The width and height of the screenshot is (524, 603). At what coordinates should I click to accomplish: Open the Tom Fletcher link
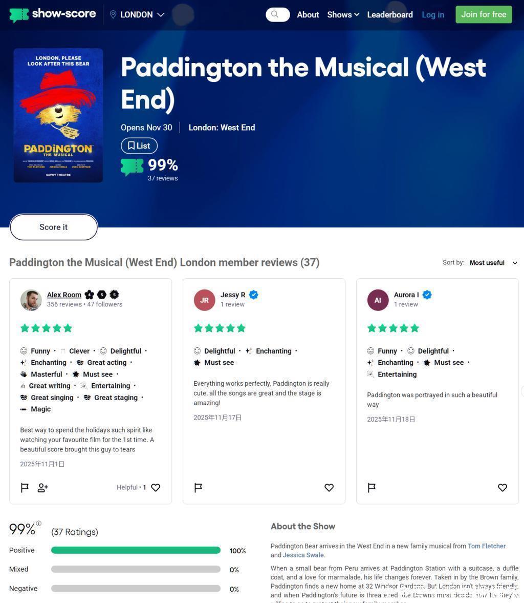coord(486,546)
